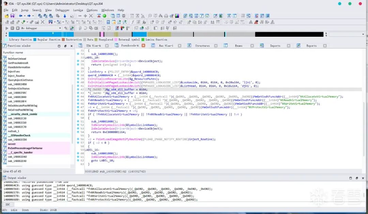Click the pause process button

point(12,28)
